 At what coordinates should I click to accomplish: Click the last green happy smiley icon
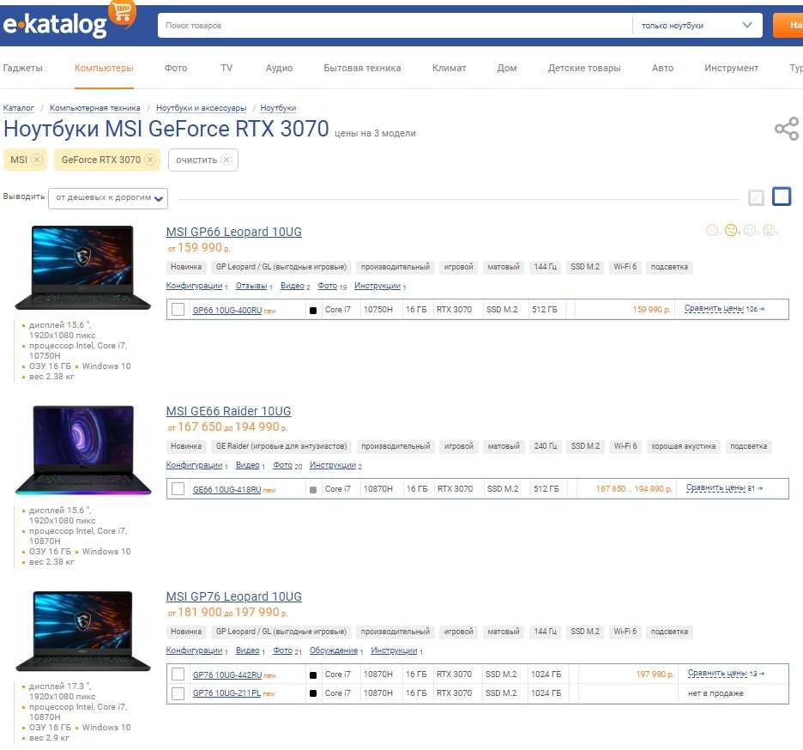point(769,231)
